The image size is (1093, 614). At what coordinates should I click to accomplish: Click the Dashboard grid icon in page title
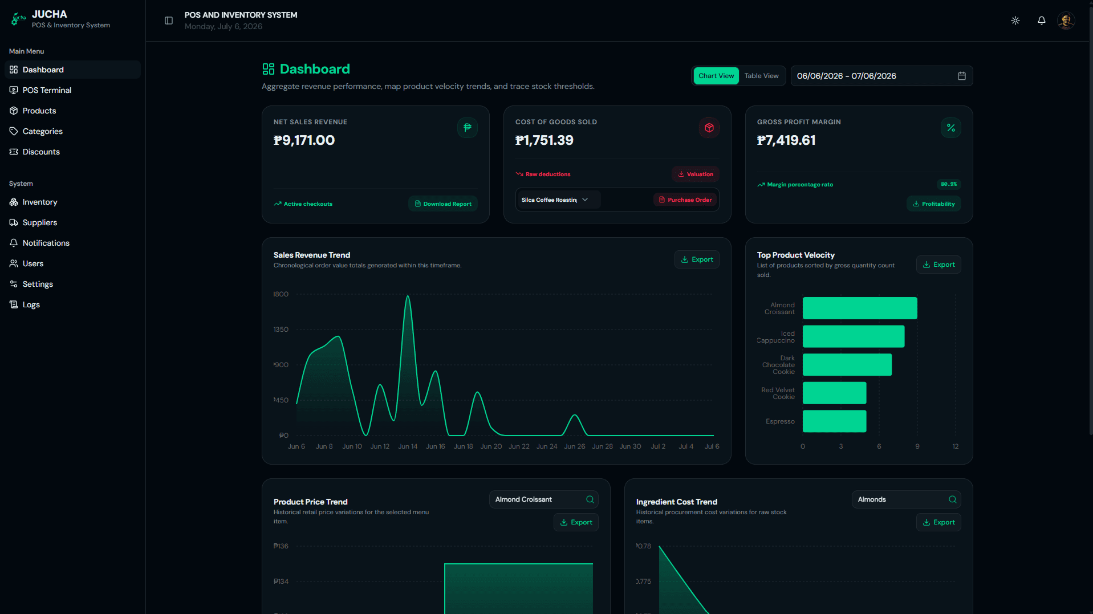point(269,69)
